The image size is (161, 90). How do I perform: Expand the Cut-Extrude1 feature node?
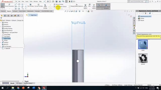tap(1, 46)
